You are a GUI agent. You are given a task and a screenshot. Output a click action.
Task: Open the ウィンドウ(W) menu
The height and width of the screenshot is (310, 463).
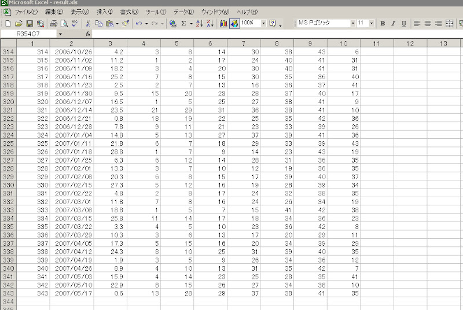point(215,12)
